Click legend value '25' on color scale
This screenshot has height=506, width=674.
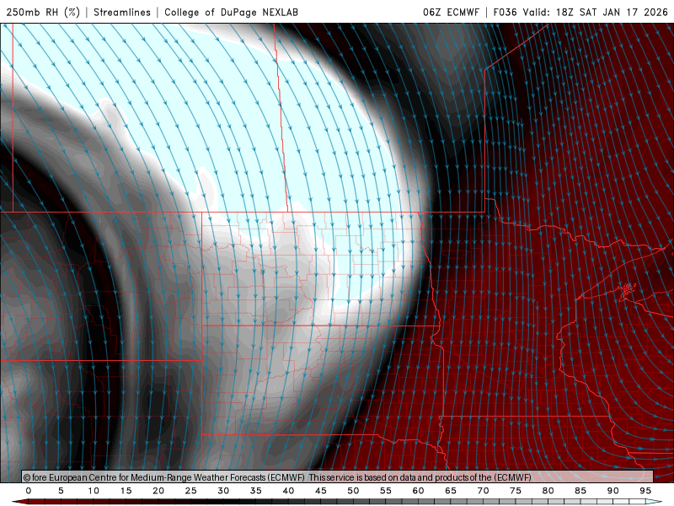(191, 491)
